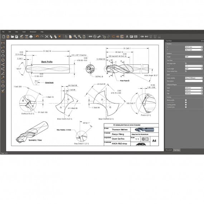This screenshot has width=204, height=204.
Task: Open the Edit menu
Action: (10, 32)
